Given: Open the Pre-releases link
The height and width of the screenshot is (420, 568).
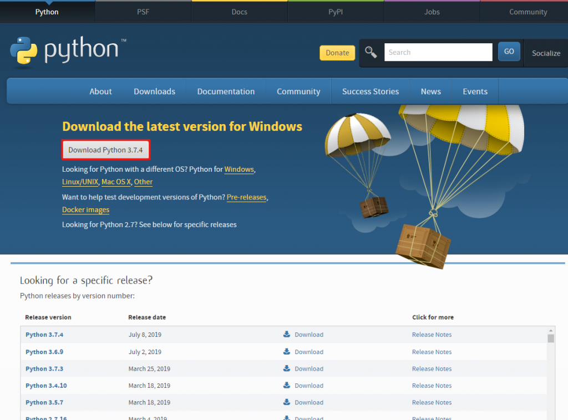Looking at the screenshot, I should tap(246, 197).
